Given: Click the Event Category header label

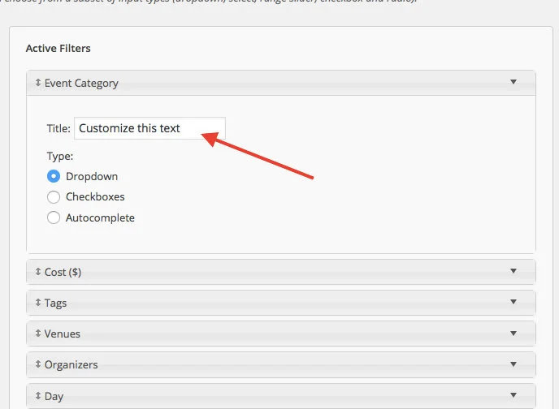Looking at the screenshot, I should click(81, 83).
